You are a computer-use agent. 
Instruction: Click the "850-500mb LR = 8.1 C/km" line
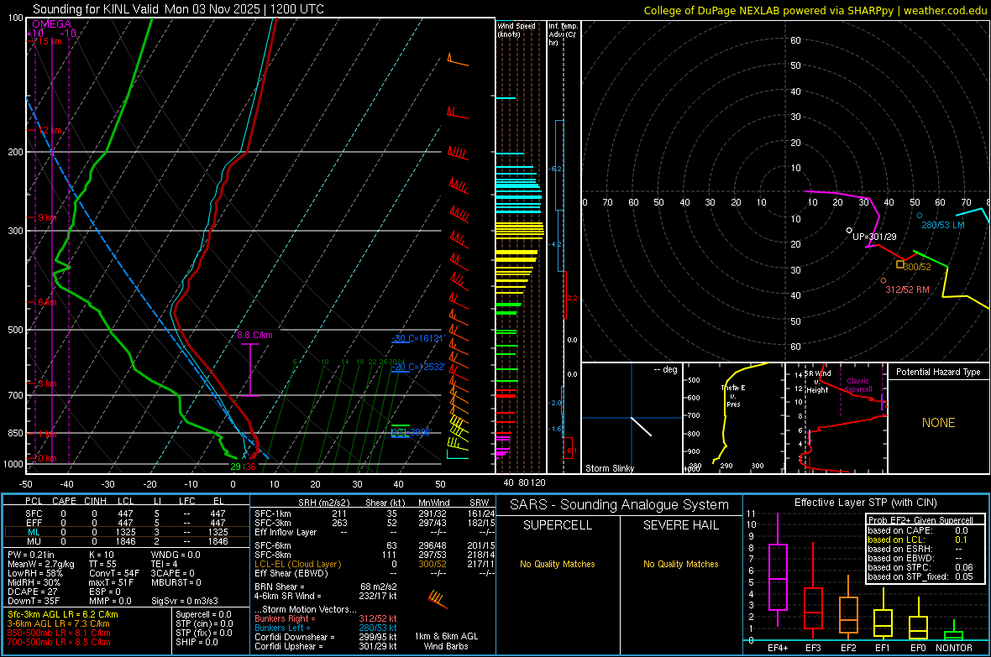click(59, 633)
